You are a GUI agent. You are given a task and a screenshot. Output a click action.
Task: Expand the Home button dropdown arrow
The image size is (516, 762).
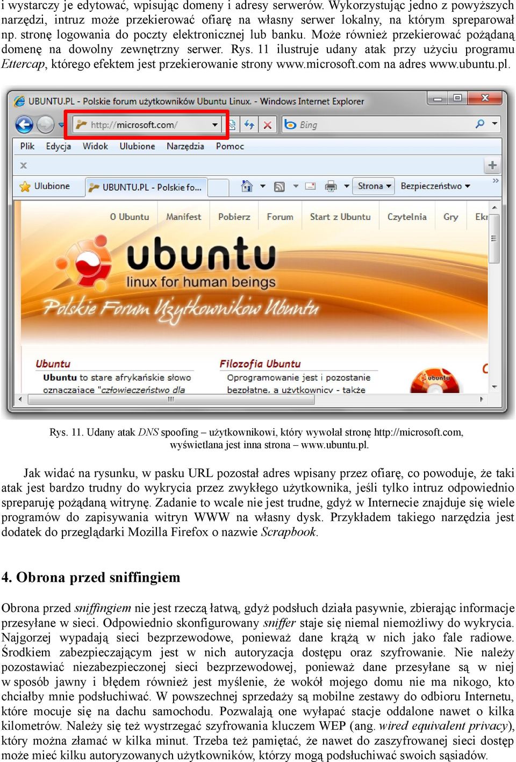[x=263, y=186]
